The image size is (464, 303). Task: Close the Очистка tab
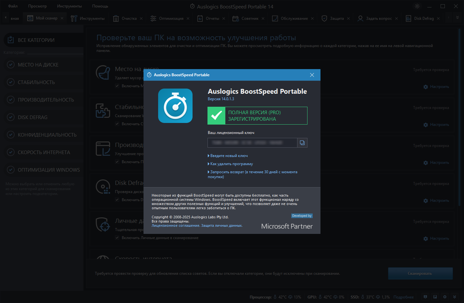(141, 18)
